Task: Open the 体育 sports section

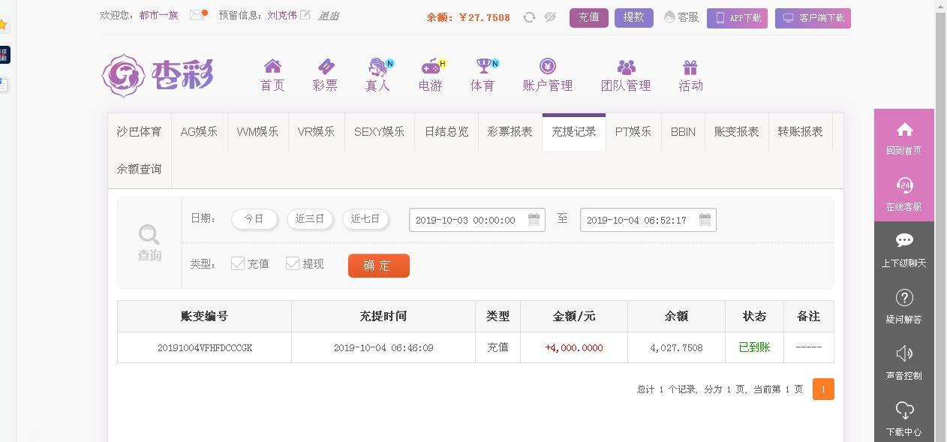Action: click(x=483, y=76)
